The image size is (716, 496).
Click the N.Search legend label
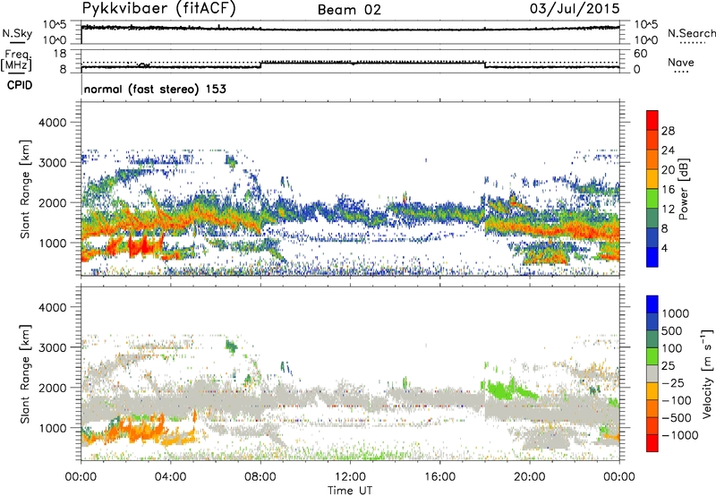(692, 33)
